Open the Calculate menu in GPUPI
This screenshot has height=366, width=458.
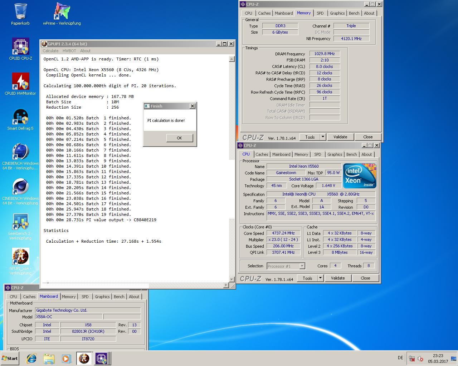50,51
